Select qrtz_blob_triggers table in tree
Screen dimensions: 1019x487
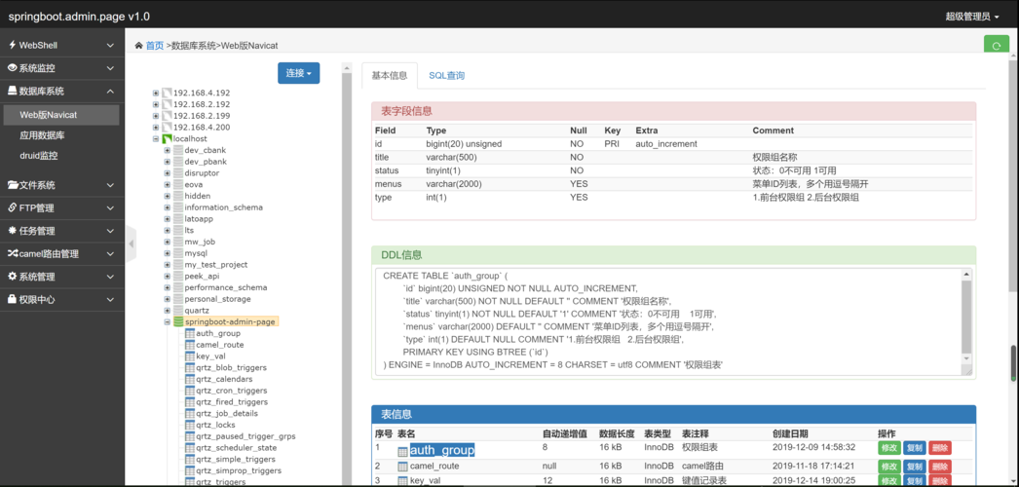231,367
